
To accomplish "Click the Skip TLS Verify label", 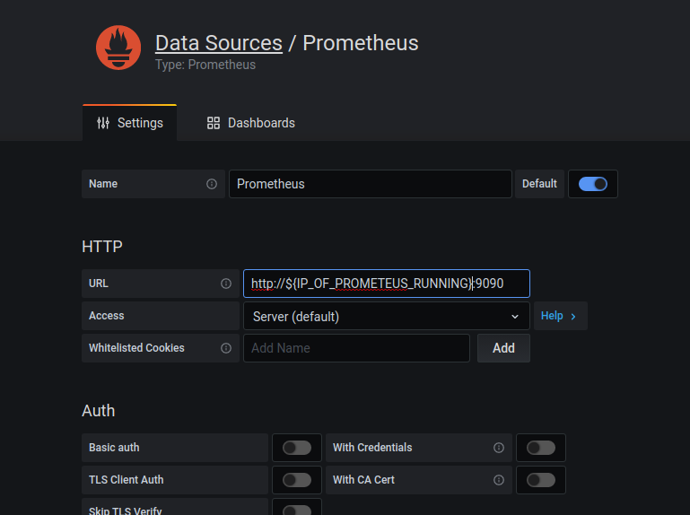I will click(126, 511).
